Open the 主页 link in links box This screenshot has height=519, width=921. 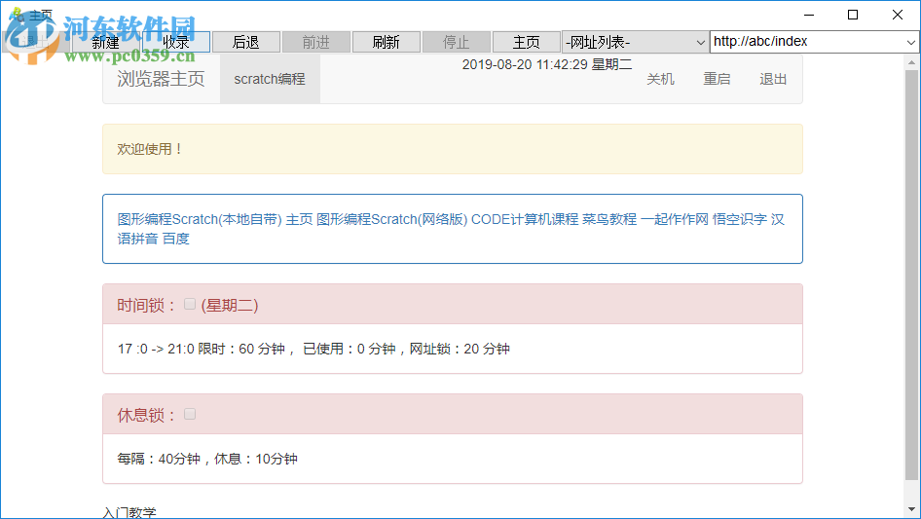(x=300, y=219)
